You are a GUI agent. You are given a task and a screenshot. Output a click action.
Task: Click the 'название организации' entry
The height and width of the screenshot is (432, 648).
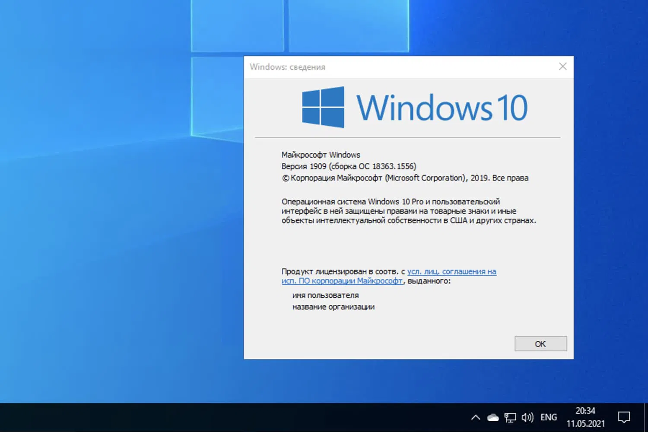(334, 307)
